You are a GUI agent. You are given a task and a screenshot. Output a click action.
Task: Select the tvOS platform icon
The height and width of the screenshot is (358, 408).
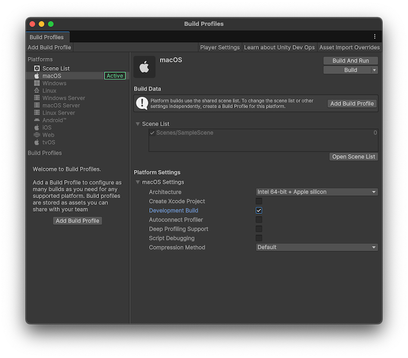[x=37, y=142]
